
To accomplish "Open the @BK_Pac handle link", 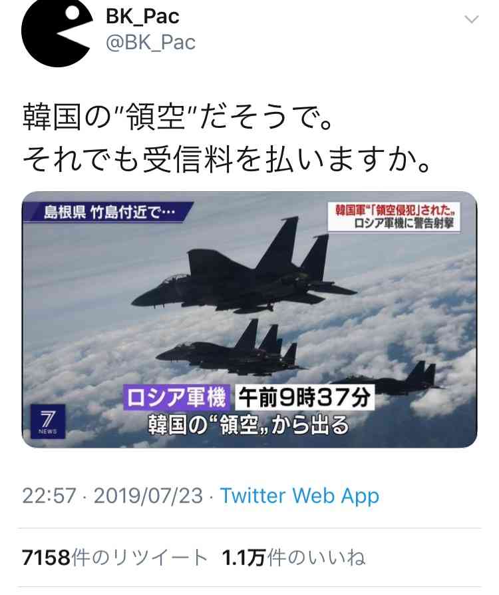I will click(150, 42).
